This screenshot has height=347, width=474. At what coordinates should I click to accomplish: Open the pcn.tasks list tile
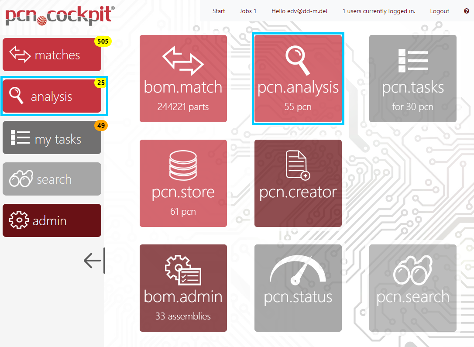(412, 79)
